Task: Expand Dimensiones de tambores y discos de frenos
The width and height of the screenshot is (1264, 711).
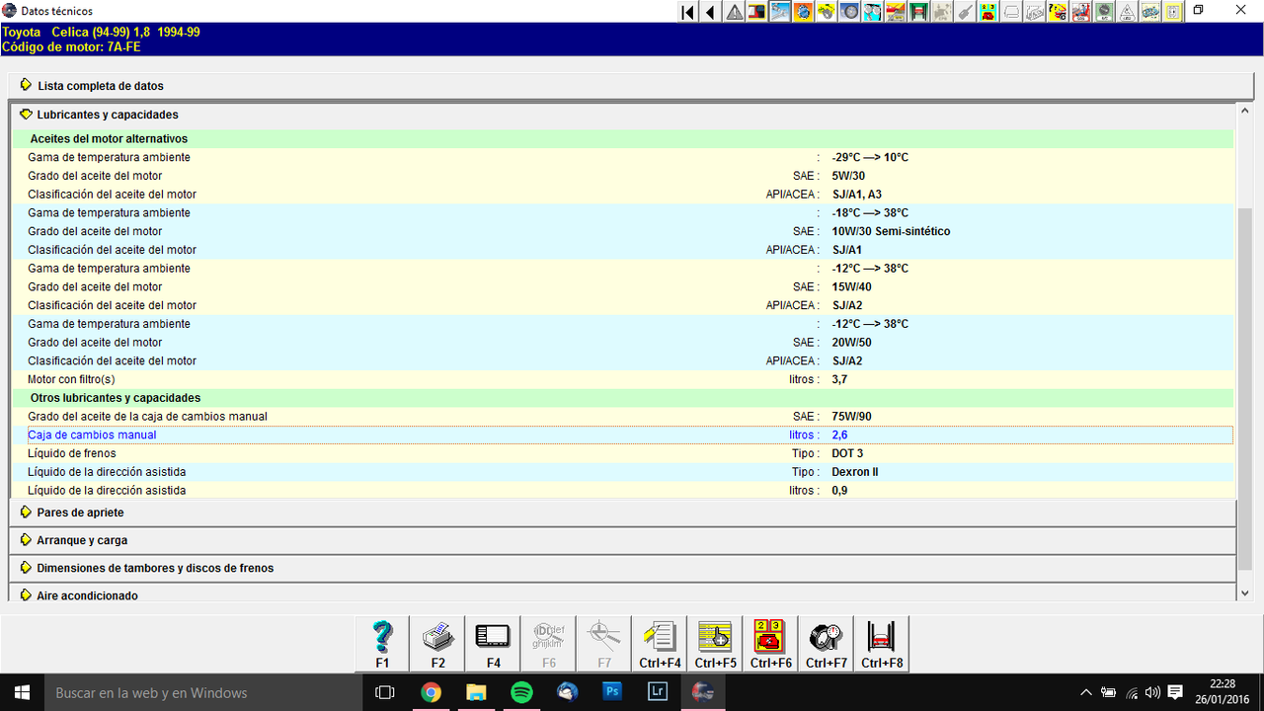Action: [622, 568]
